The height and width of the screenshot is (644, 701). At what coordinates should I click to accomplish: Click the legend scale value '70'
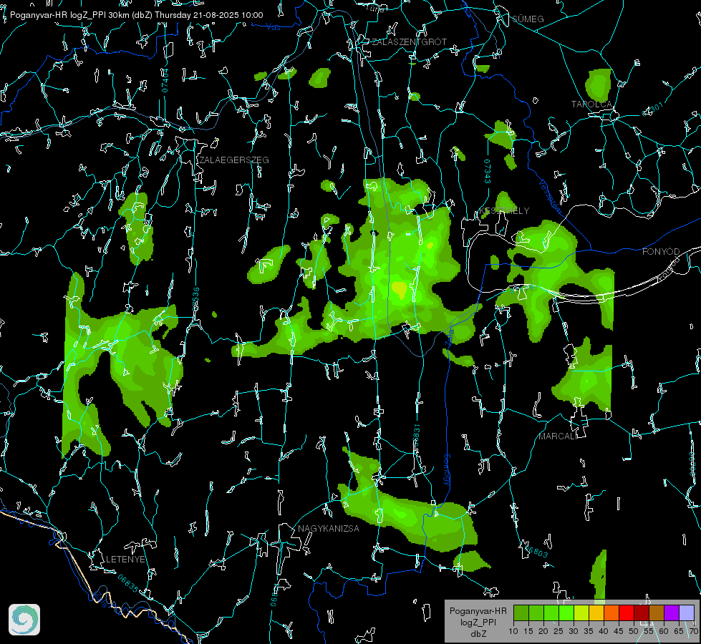pyautogui.click(x=693, y=631)
